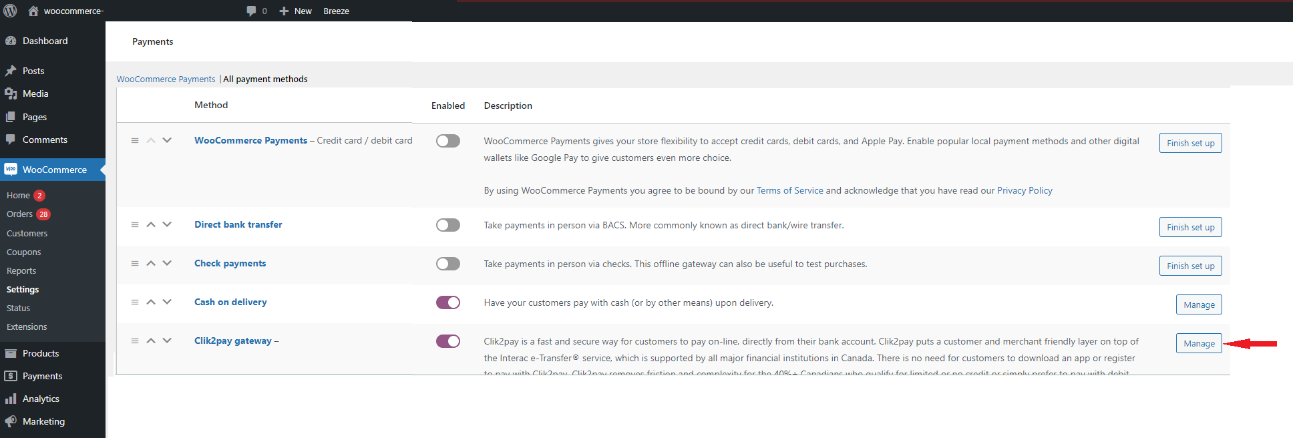Enable the Direct bank transfer toggle
The width and height of the screenshot is (1293, 438).
(448, 225)
